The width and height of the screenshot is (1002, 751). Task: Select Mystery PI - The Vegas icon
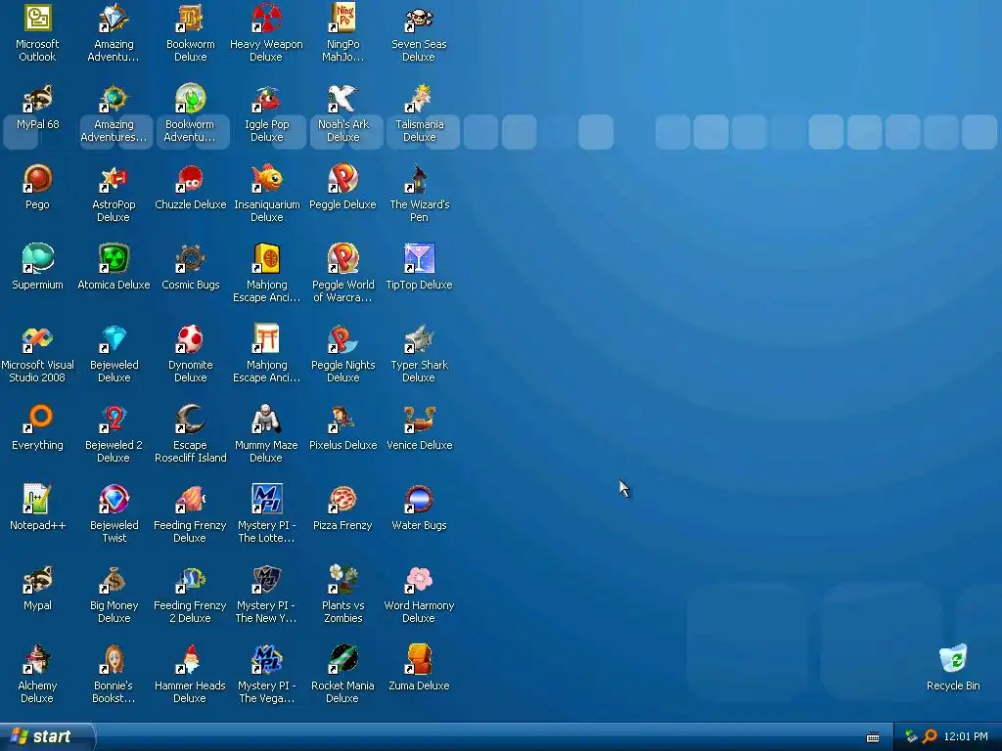pyautogui.click(x=266, y=660)
